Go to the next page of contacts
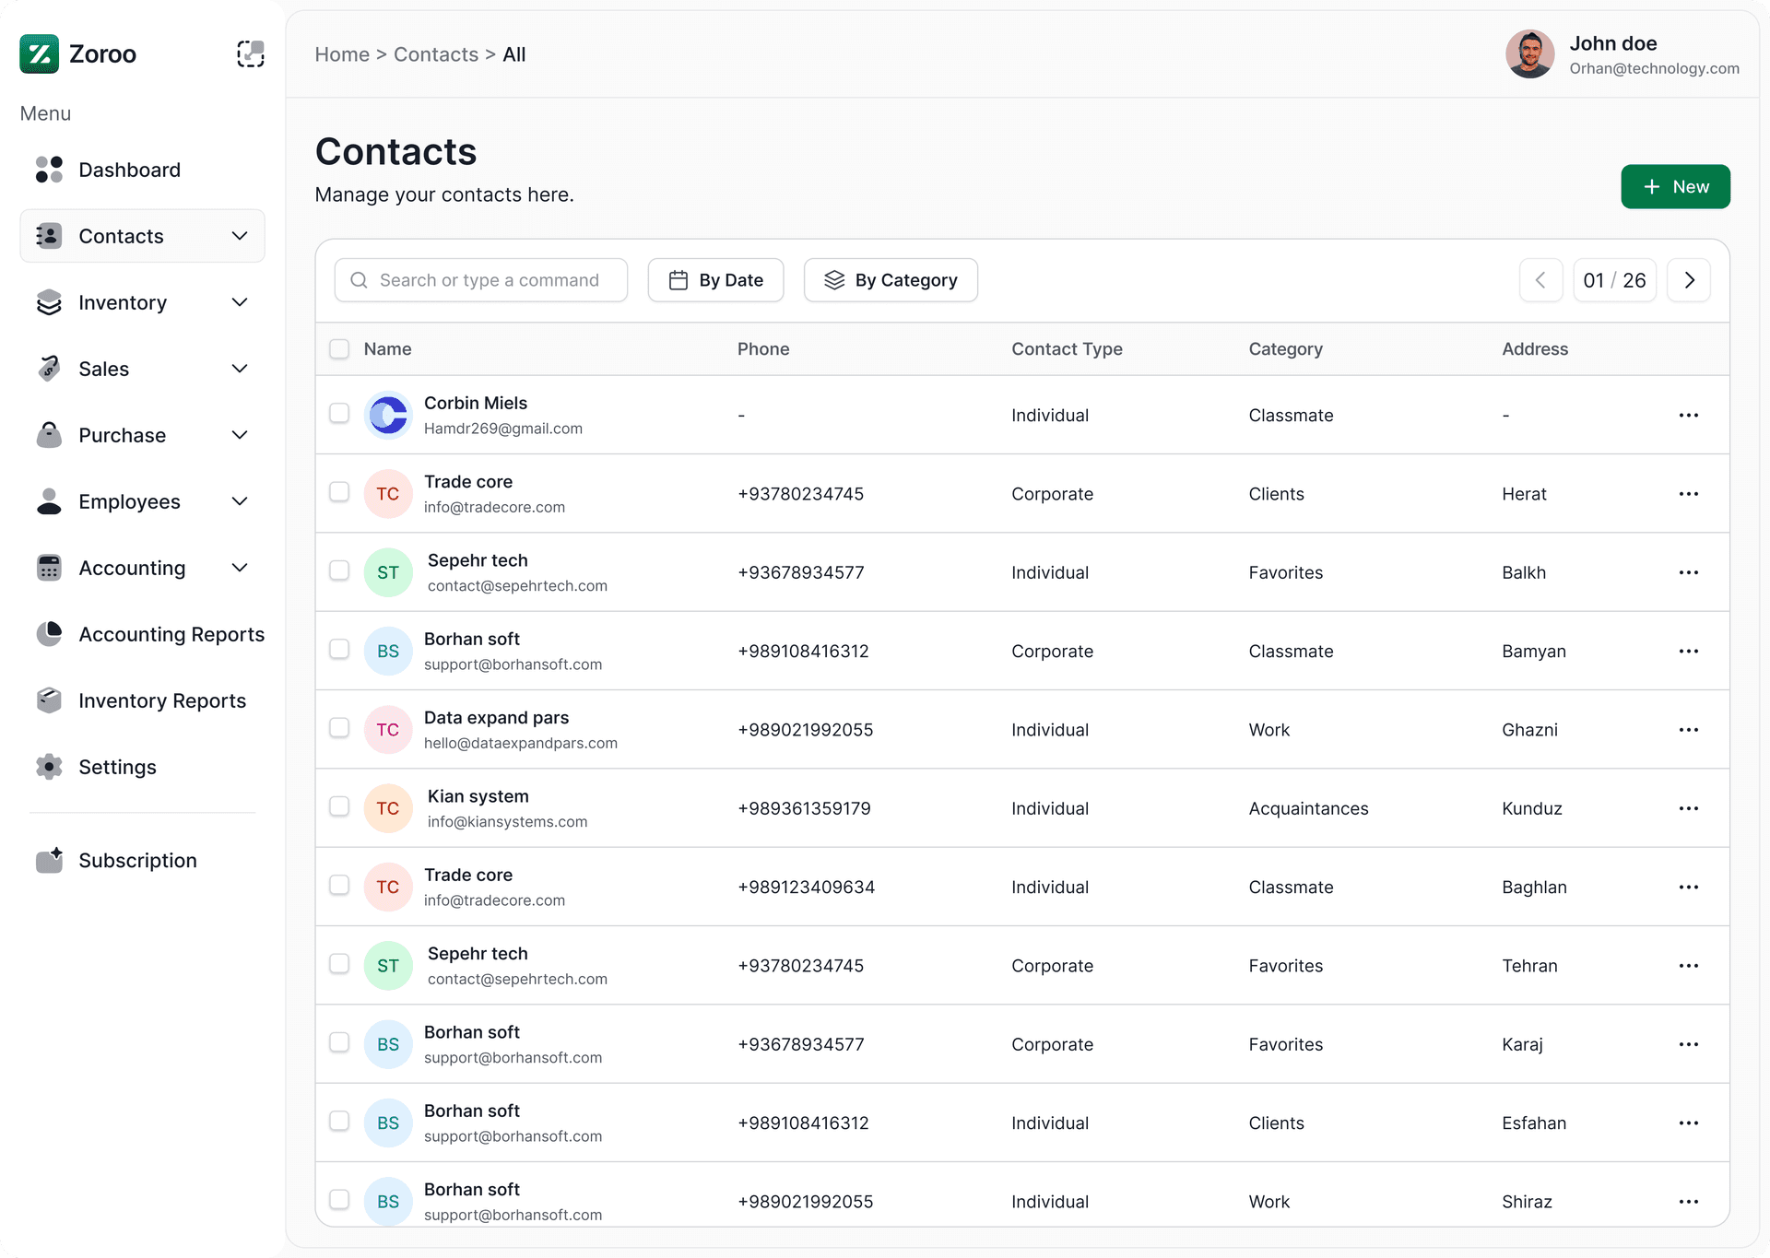This screenshot has width=1770, height=1258. click(1689, 280)
